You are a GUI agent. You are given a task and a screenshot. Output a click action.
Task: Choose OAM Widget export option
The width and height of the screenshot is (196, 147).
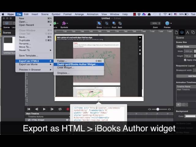(79, 68)
